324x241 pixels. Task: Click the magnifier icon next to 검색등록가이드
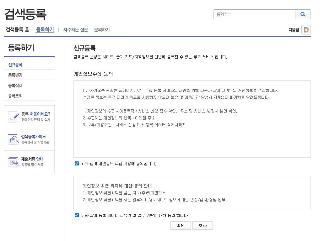[13, 139]
